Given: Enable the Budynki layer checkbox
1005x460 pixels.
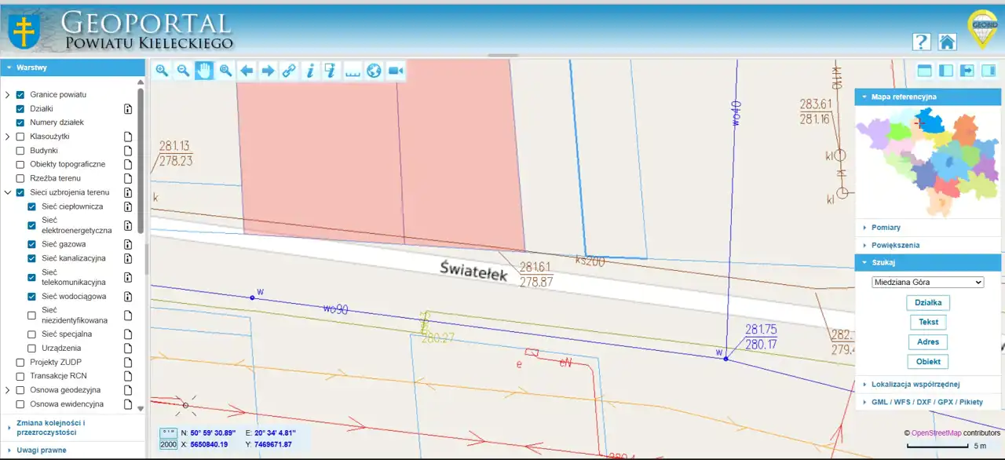Looking at the screenshot, I should coord(20,151).
